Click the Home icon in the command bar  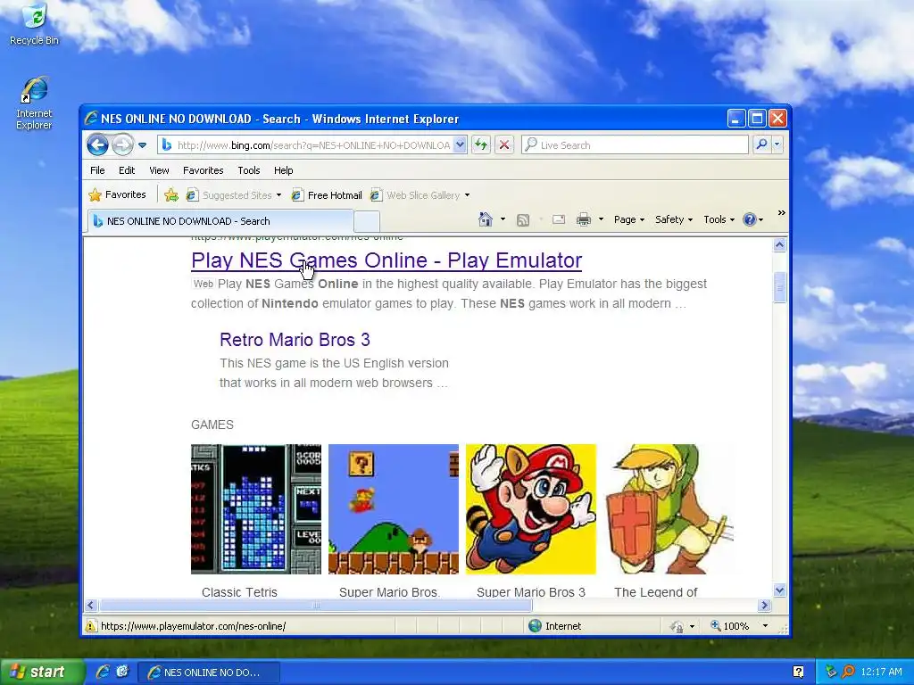pos(485,219)
